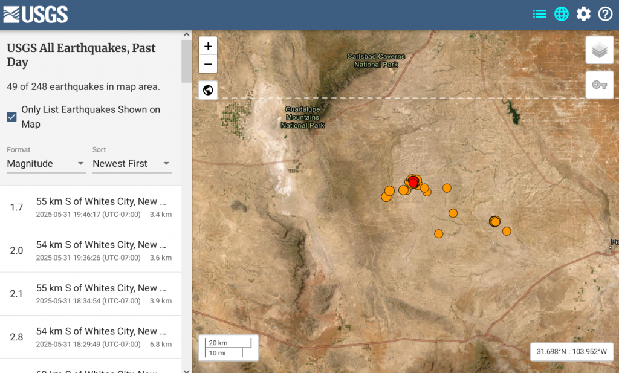The image size is (619, 373).
Task: Zoom out on the map
Action: coord(208,64)
